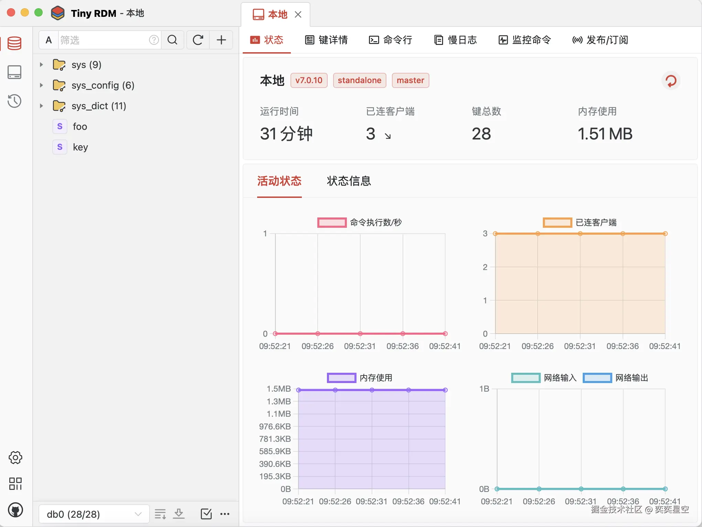Open settings with the gear icon

point(15,458)
